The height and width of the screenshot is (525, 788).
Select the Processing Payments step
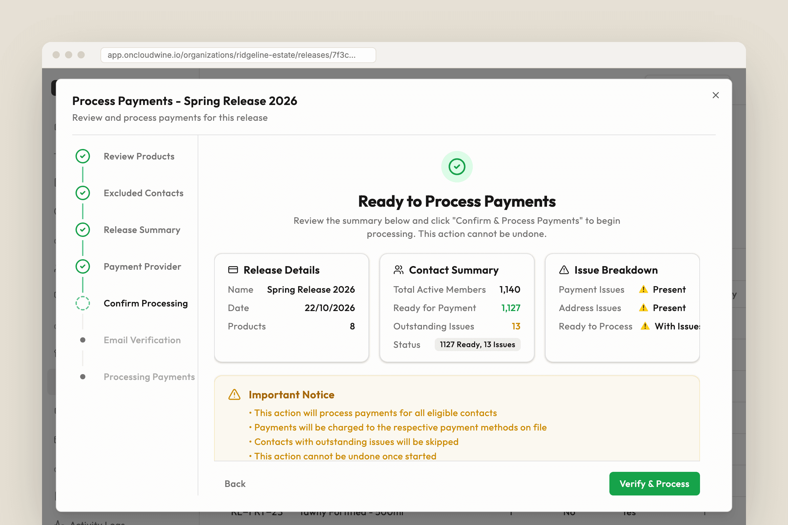coord(149,377)
